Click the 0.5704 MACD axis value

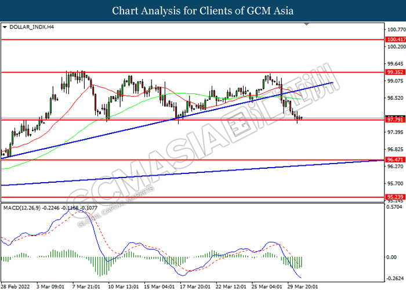coord(394,207)
